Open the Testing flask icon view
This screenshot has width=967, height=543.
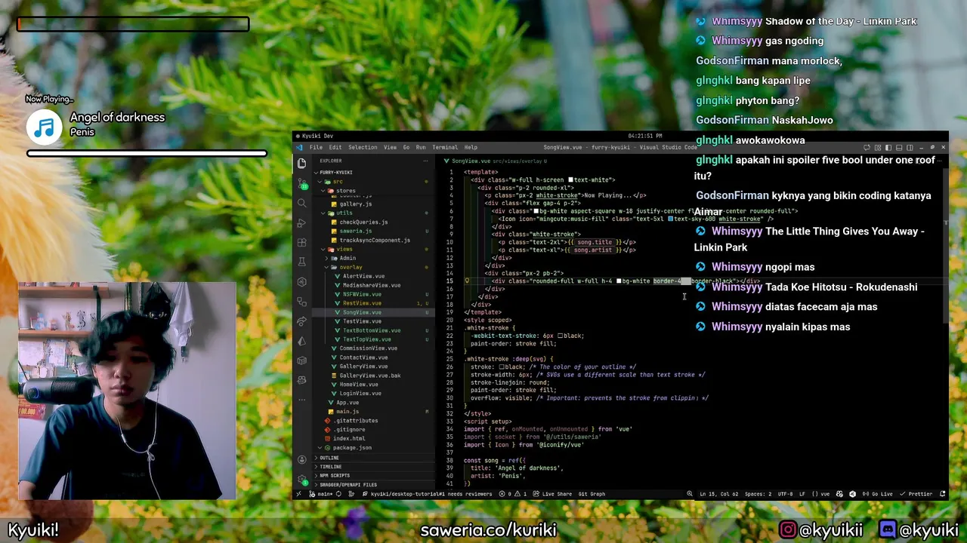click(x=301, y=262)
